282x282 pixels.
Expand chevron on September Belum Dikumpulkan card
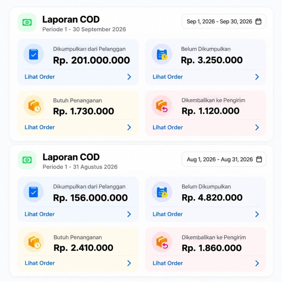(257, 77)
